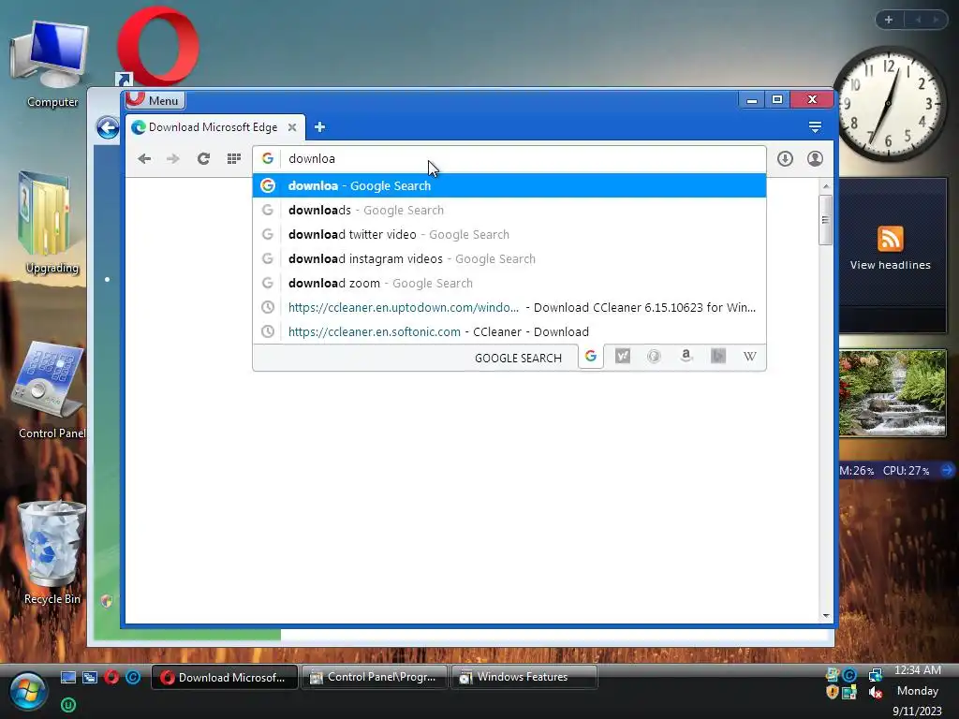Select the Recycle Bin desktop icon

point(52,553)
